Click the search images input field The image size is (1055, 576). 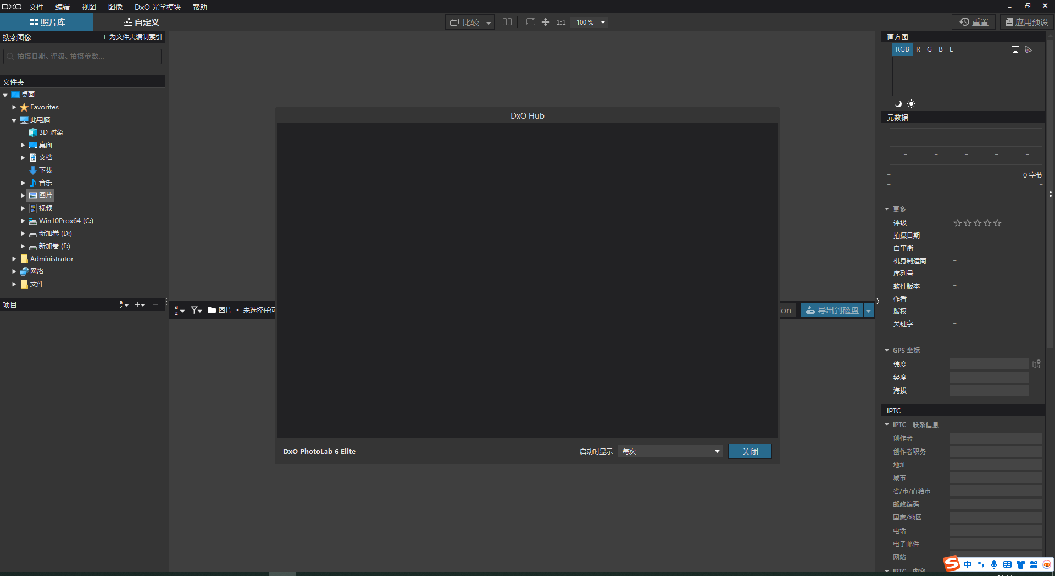pyautogui.click(x=82, y=57)
